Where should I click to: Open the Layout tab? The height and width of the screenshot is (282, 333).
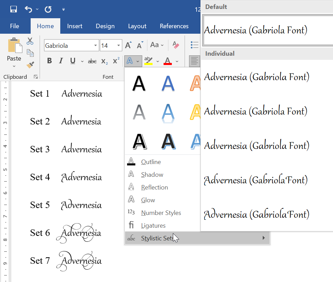(x=137, y=26)
